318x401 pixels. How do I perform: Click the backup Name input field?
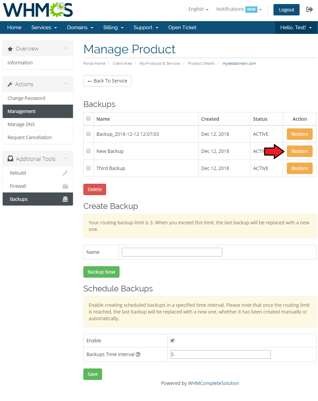172,252
